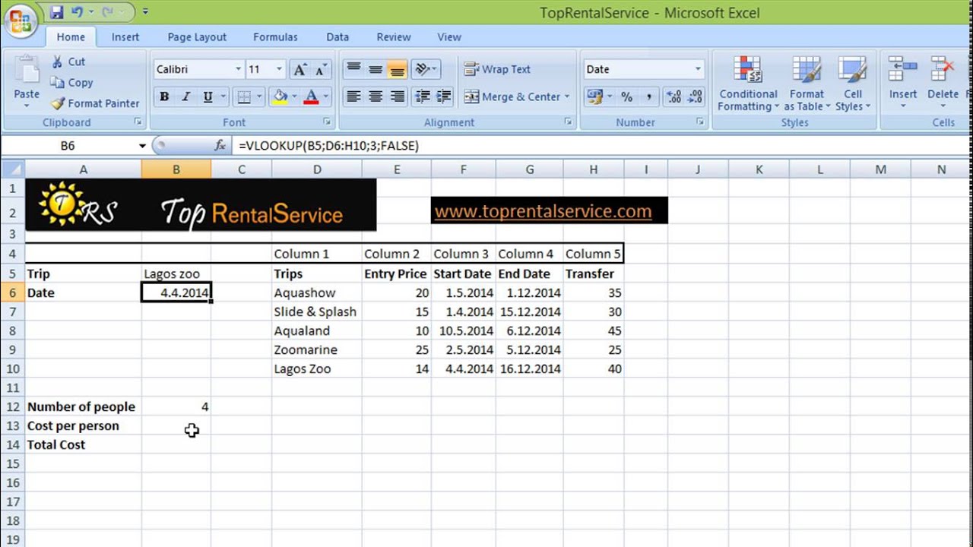This screenshot has height=547, width=973.
Task: Apply accounting number format
Action: pyautogui.click(x=594, y=96)
